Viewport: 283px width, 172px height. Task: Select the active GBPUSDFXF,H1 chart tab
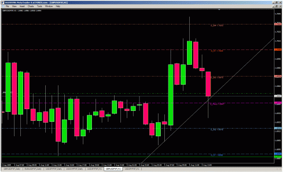click(113, 169)
